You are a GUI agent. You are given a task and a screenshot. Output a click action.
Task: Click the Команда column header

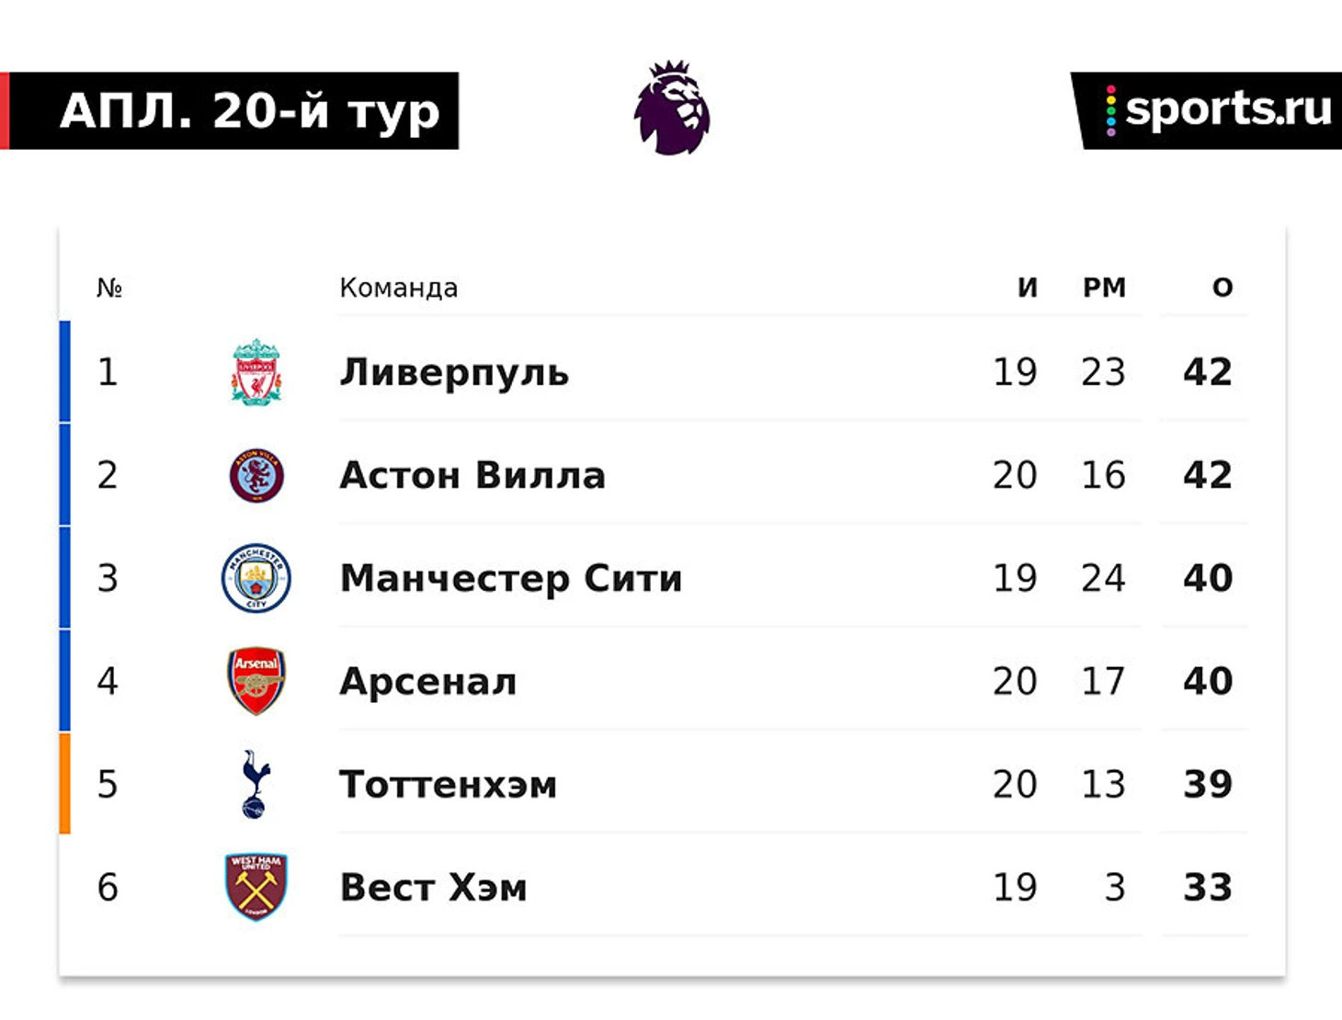[x=399, y=288]
